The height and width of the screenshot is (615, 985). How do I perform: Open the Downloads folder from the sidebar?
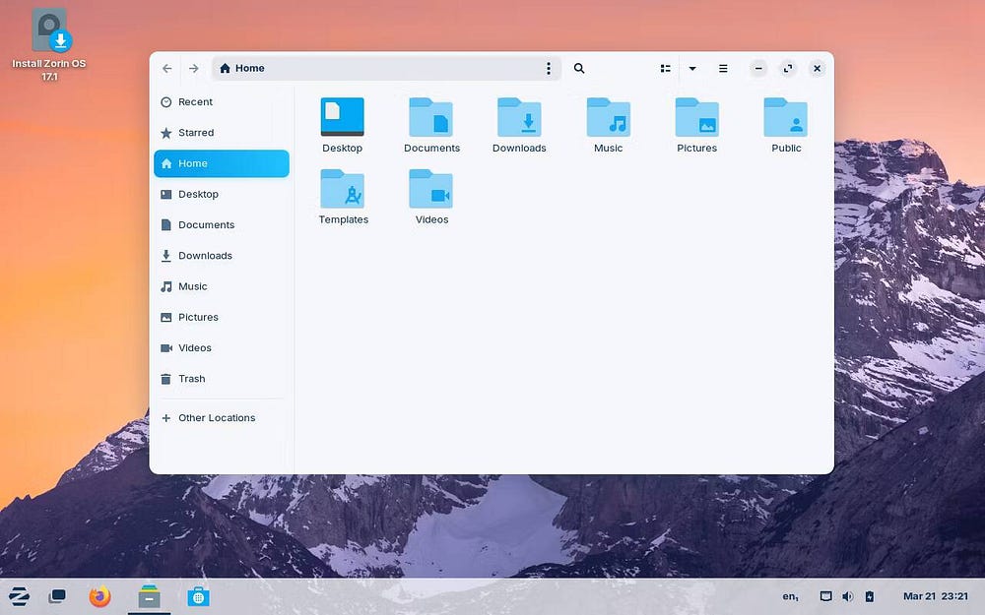coord(204,255)
